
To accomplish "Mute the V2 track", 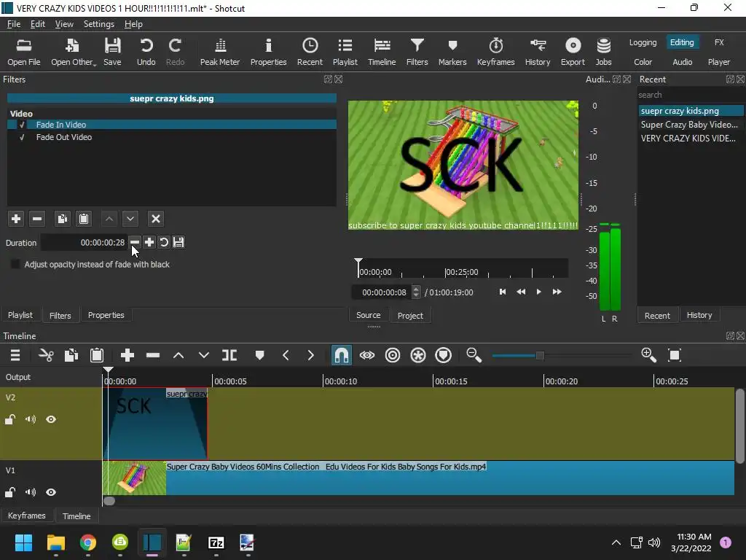I will [31, 419].
